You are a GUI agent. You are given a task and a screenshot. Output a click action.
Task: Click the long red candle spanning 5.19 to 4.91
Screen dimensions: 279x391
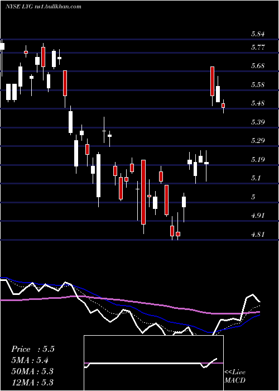click(x=143, y=192)
